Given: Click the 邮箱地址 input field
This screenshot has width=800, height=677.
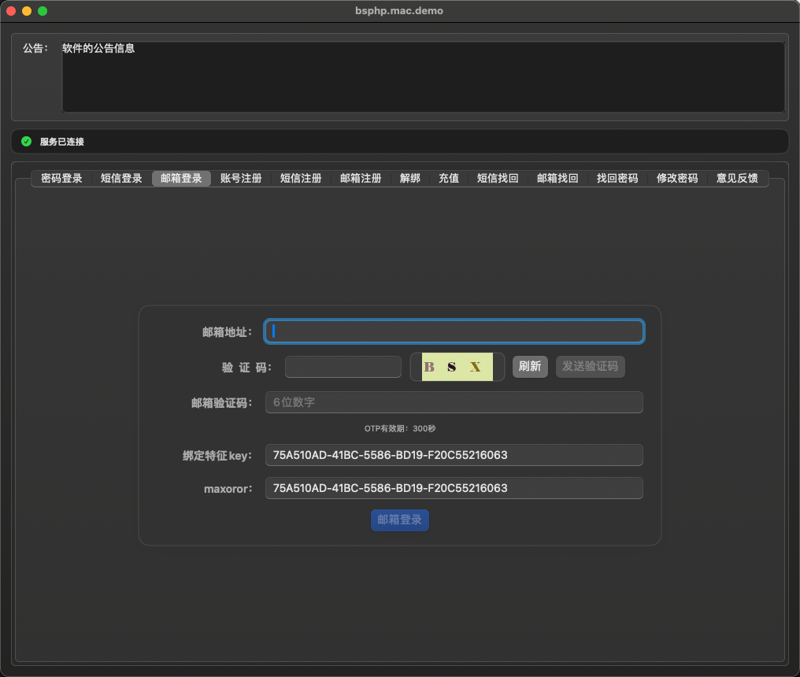Looking at the screenshot, I should 454,331.
